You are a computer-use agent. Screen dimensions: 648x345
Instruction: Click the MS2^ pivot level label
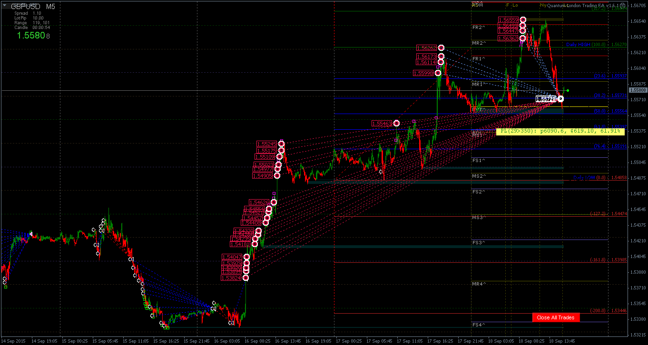(479, 176)
